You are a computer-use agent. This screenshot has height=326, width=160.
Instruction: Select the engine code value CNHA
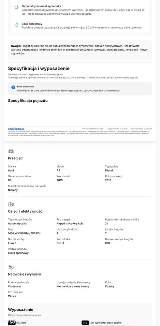click(61, 243)
